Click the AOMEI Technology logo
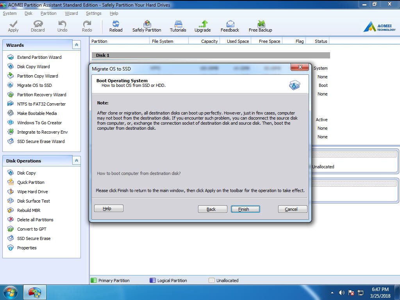The width and height of the screenshot is (400, 300). point(380,26)
